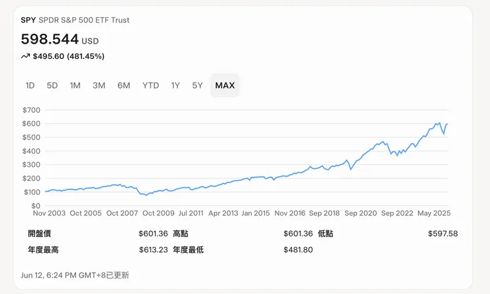Show year-to-date YTD chart
Image resolution: width=490 pixels, height=294 pixels.
pyautogui.click(x=150, y=85)
